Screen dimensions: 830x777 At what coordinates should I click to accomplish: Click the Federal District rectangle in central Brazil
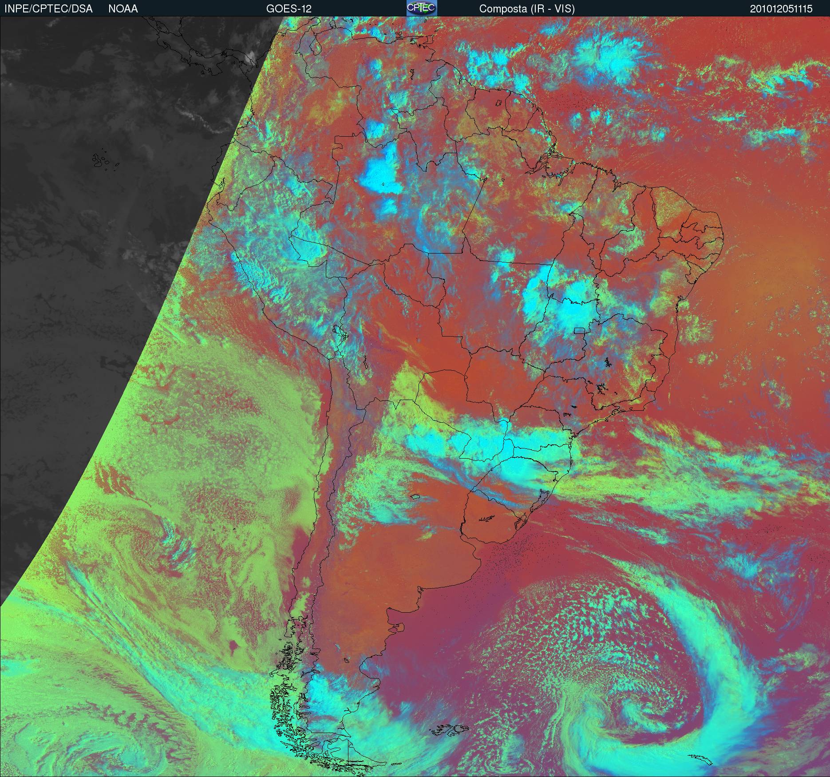click(579, 330)
